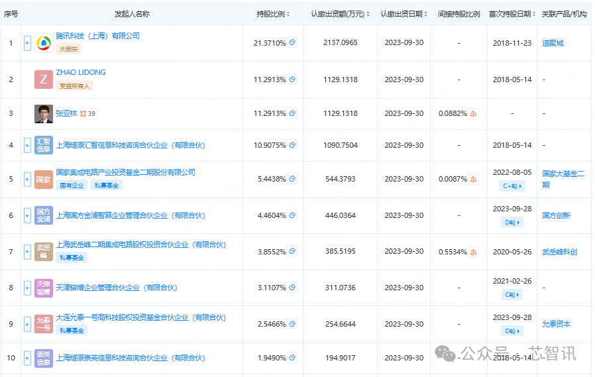The image size is (595, 377).
Task: Click the red Z avatar of ZHAO LIDONG
Action: (44, 80)
